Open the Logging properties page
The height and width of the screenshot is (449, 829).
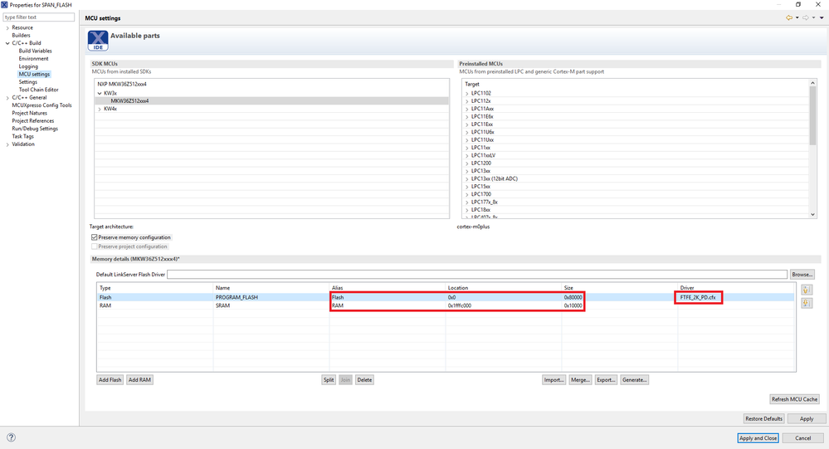28,66
